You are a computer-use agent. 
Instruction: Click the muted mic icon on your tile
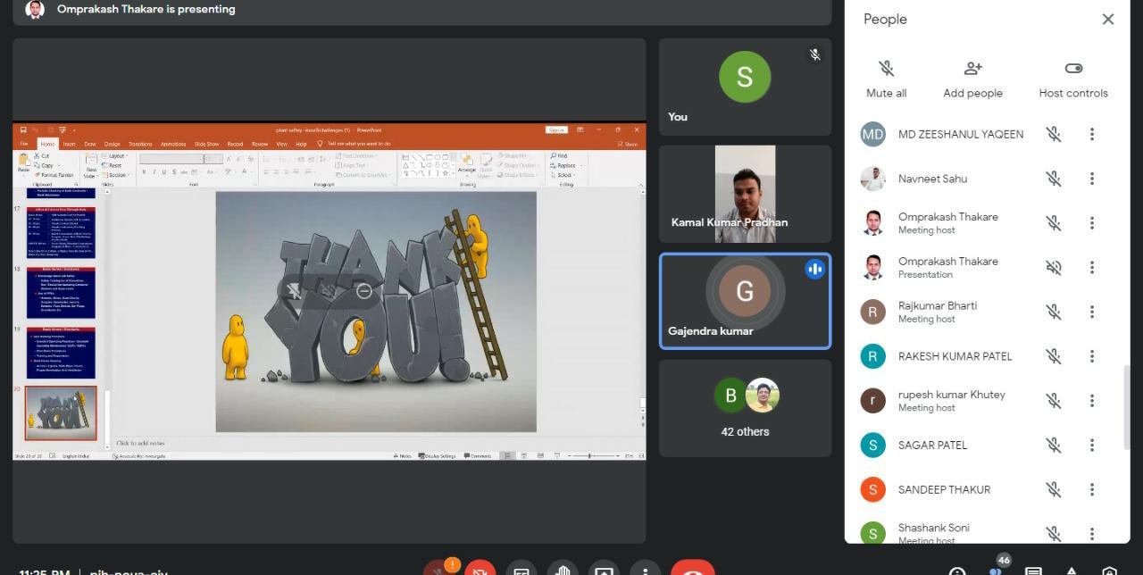(x=814, y=55)
